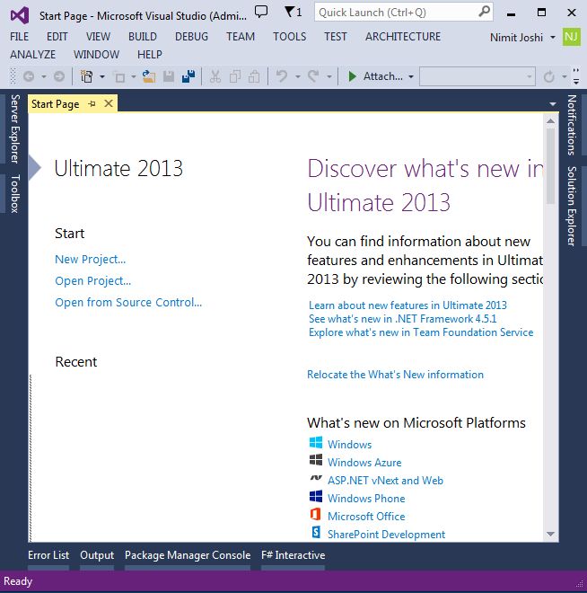Open Learn about new features link
Screen dimensions: 587x593
coord(408,305)
